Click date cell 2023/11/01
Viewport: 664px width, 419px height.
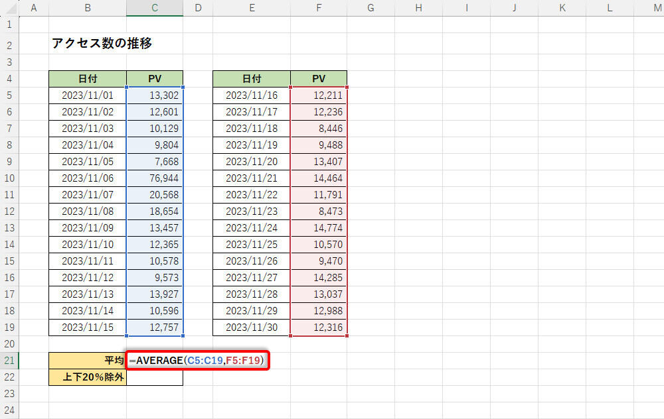tap(88, 95)
